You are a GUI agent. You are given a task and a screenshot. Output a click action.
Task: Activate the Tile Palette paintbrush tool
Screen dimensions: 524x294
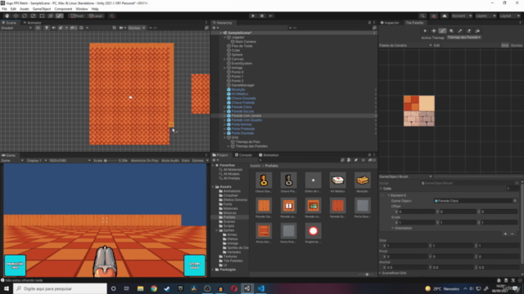coord(442,31)
